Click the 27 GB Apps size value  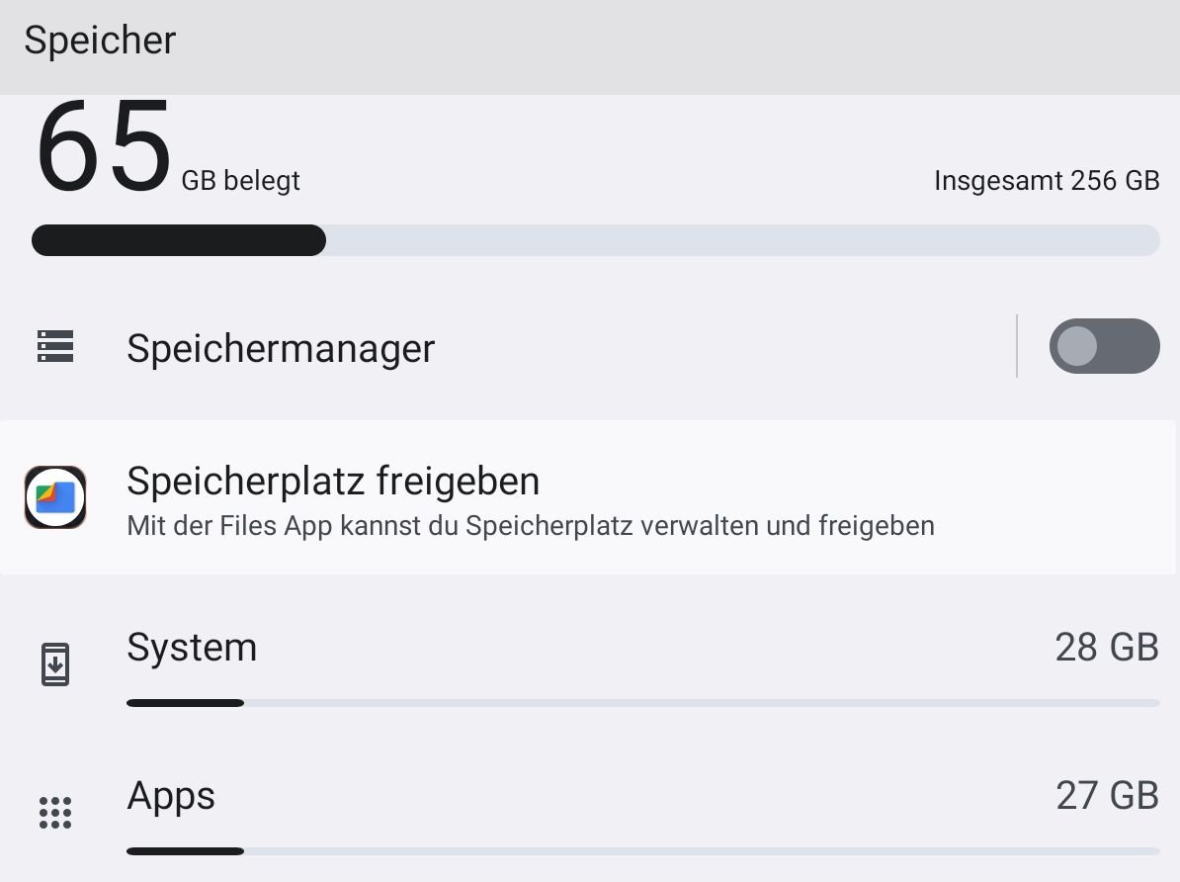tap(1106, 795)
